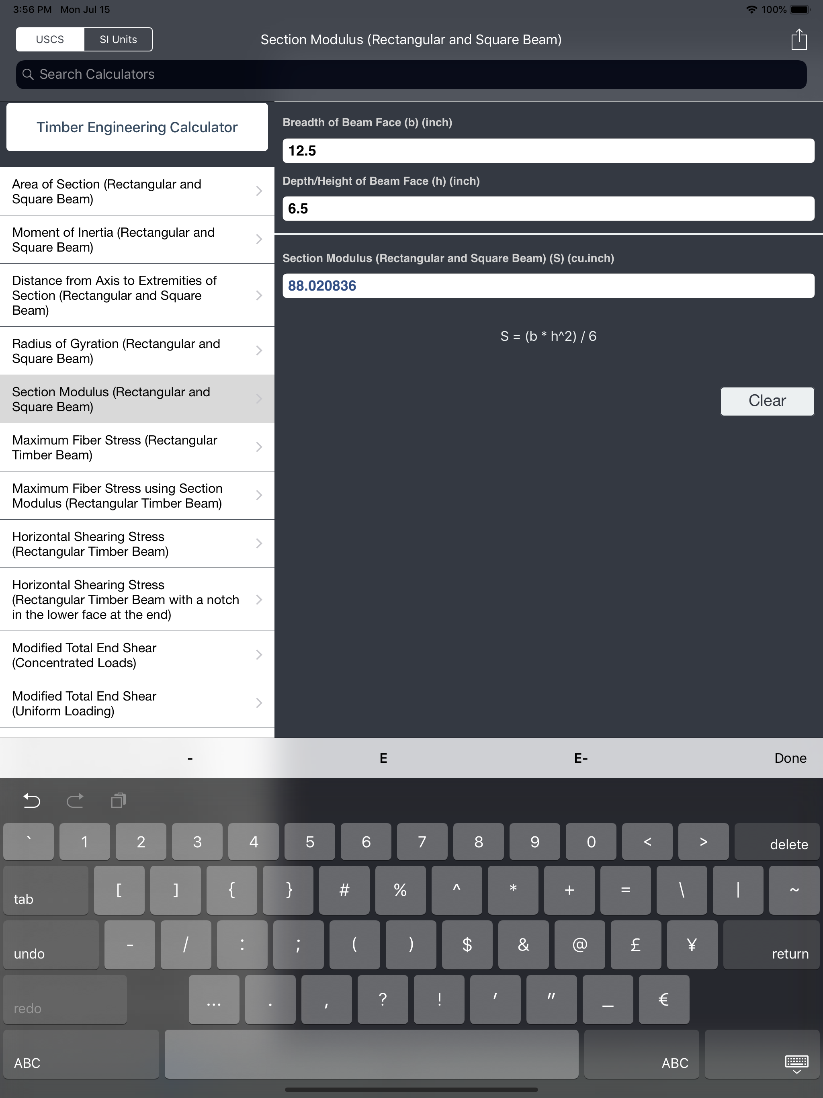
Task: Tap the clipboard paste icon above keyboard
Action: pos(118,800)
